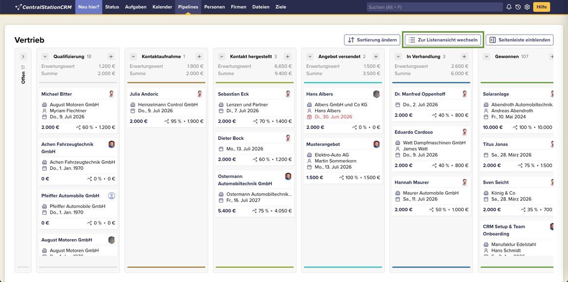Click the yellow Hilfe button
This screenshot has width=568, height=282.
coord(542,7)
